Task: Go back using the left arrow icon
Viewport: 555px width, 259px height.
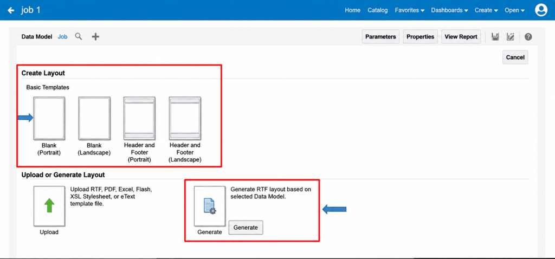Action: (x=11, y=10)
